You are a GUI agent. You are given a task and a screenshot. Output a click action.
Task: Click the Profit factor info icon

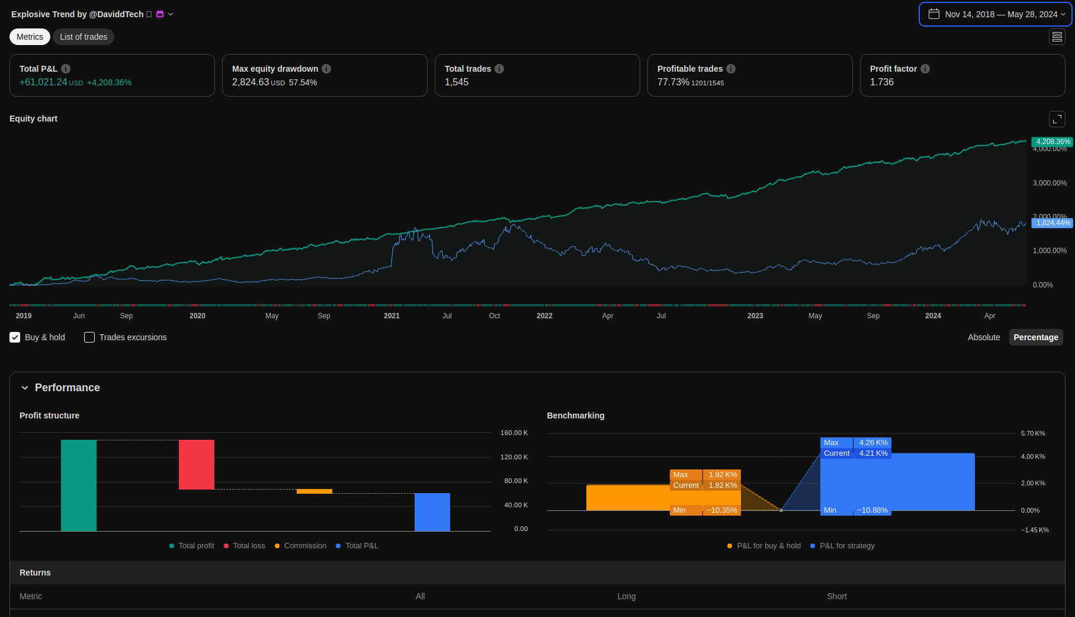coord(925,69)
